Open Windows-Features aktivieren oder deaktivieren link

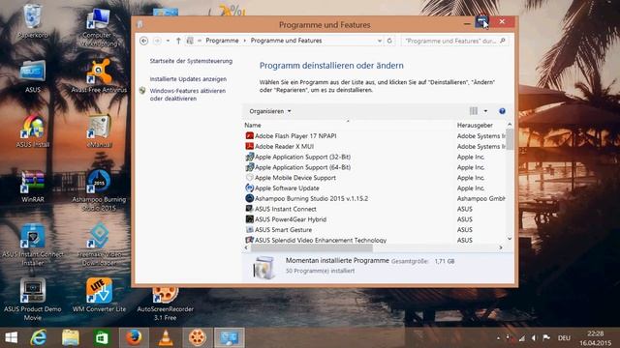[x=188, y=95]
